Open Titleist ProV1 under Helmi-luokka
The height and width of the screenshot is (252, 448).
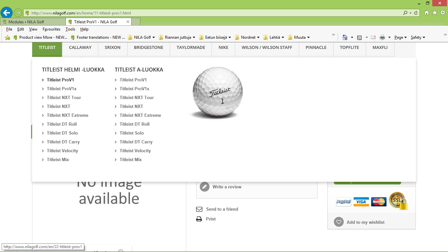60,80
